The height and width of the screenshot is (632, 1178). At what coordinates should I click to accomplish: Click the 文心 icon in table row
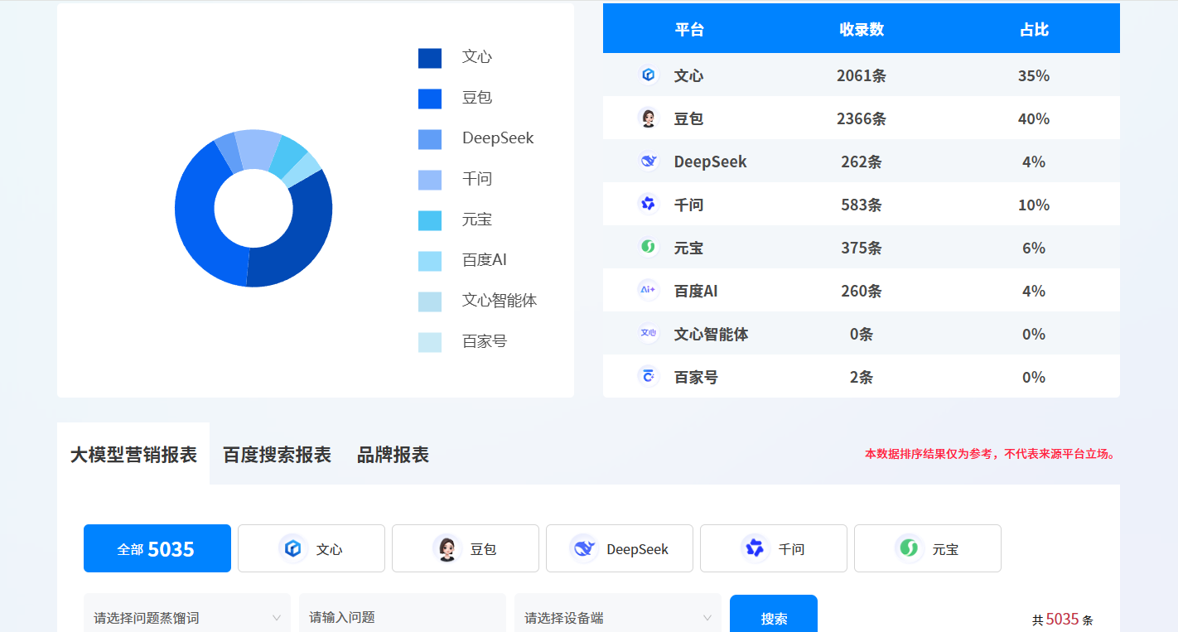tap(648, 75)
